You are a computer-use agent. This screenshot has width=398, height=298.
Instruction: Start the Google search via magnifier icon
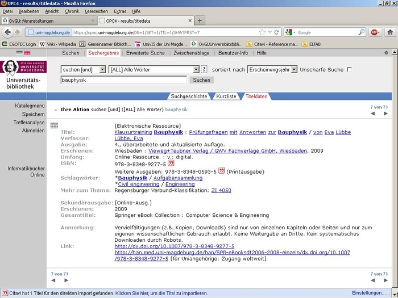click(361, 32)
